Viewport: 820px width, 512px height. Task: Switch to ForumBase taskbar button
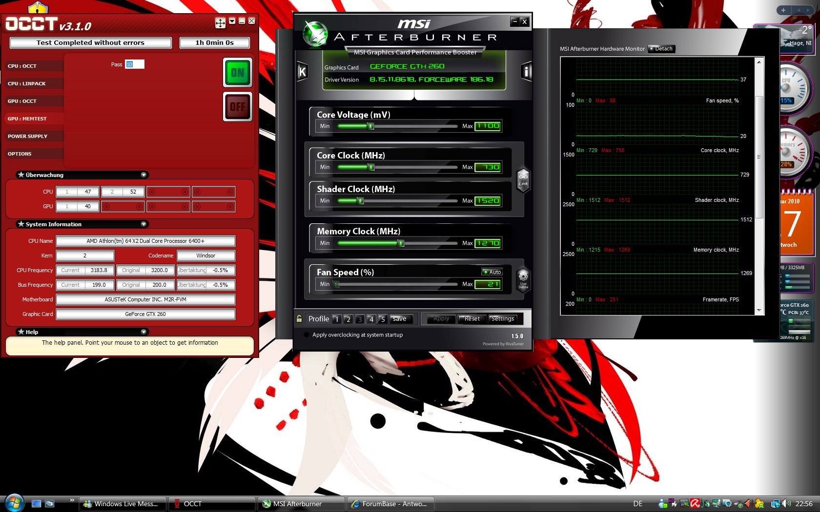pos(390,504)
